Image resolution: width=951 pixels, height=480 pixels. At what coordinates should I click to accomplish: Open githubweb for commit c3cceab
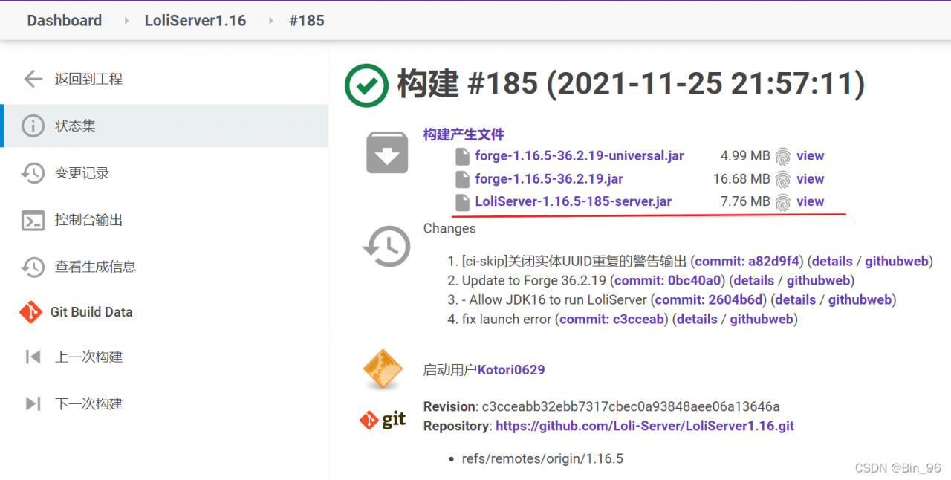[762, 320]
